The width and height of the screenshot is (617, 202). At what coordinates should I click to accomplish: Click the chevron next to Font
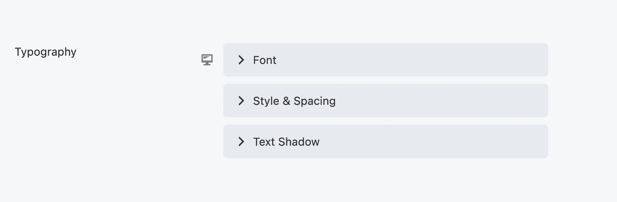pos(242,60)
